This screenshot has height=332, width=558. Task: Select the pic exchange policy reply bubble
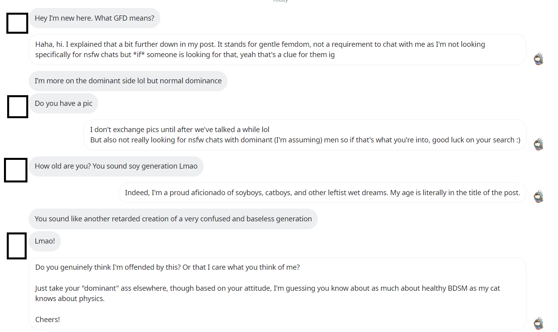pos(304,135)
